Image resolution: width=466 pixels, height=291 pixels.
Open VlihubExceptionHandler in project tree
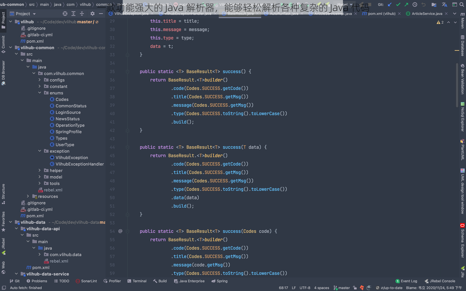[x=77, y=164]
